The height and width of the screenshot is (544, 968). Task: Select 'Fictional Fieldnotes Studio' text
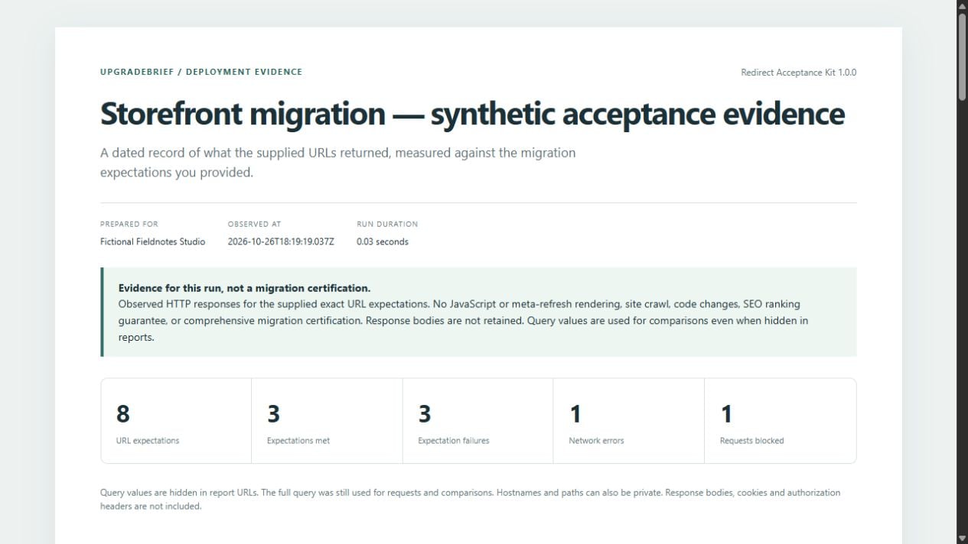coord(153,241)
